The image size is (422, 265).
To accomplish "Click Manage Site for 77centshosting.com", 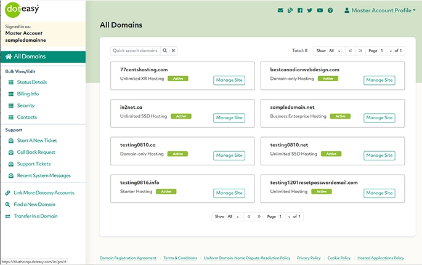I will tap(229, 81).
